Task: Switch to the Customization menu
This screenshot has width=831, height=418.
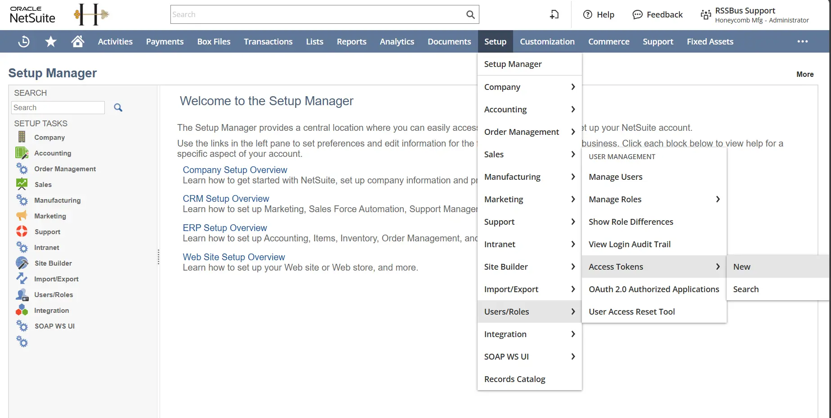Action: tap(547, 41)
